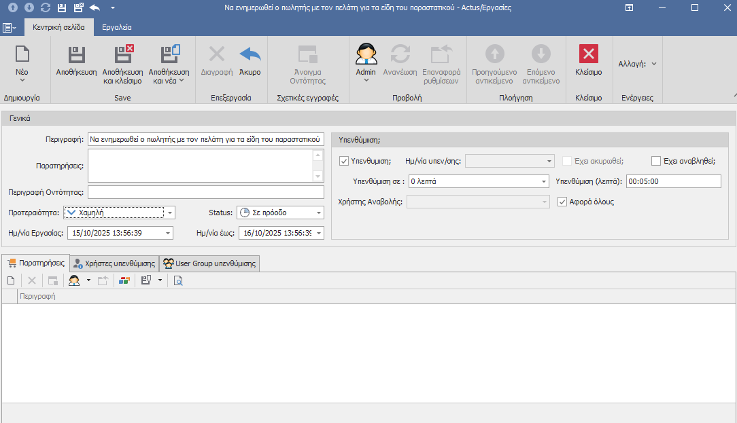Expand the Status dropdown
737x423 pixels.
318,213
